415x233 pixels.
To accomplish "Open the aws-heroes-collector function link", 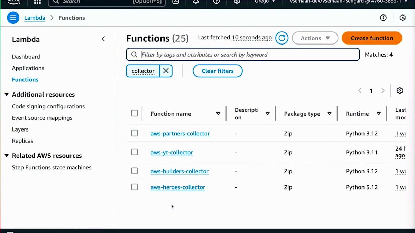I will pos(178,187).
